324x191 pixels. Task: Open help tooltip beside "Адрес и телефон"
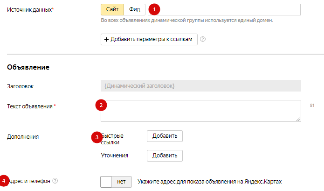click(x=55, y=181)
